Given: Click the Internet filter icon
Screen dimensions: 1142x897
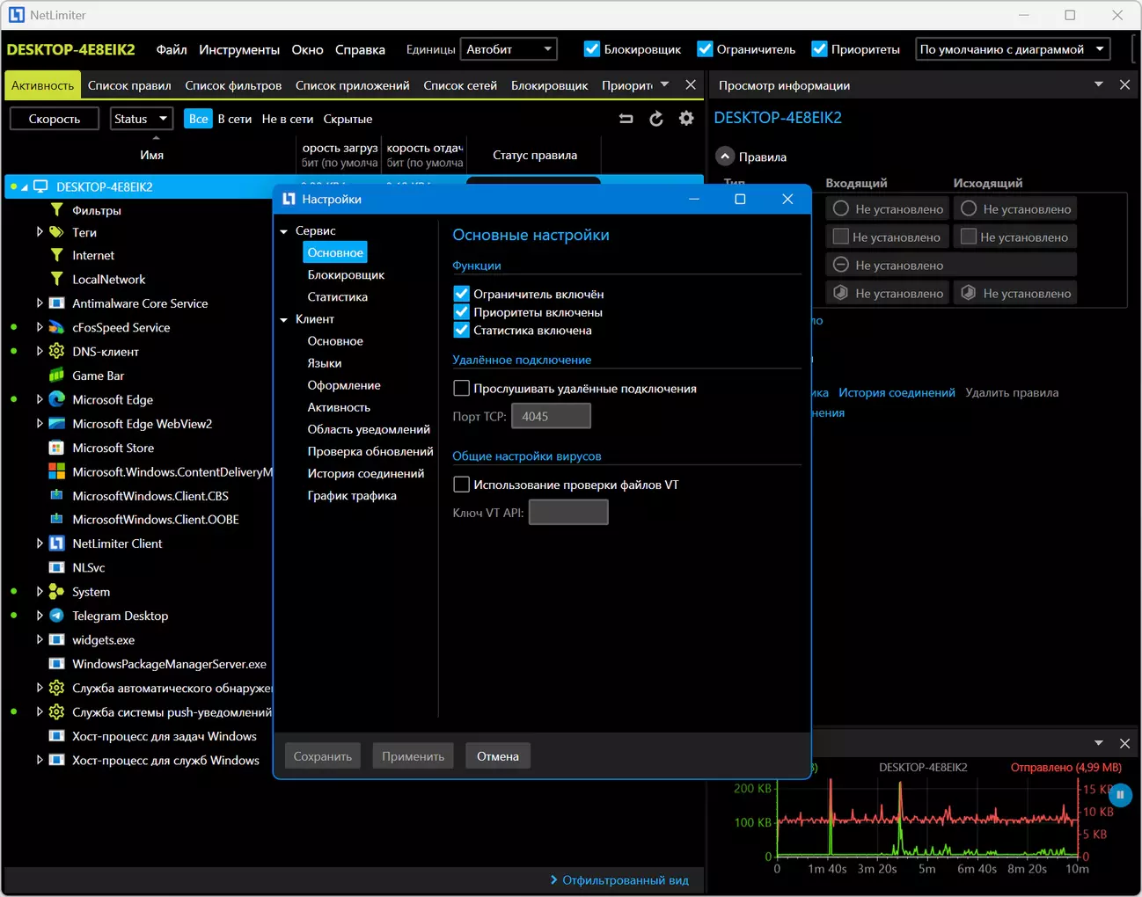Looking at the screenshot, I should tap(57, 255).
